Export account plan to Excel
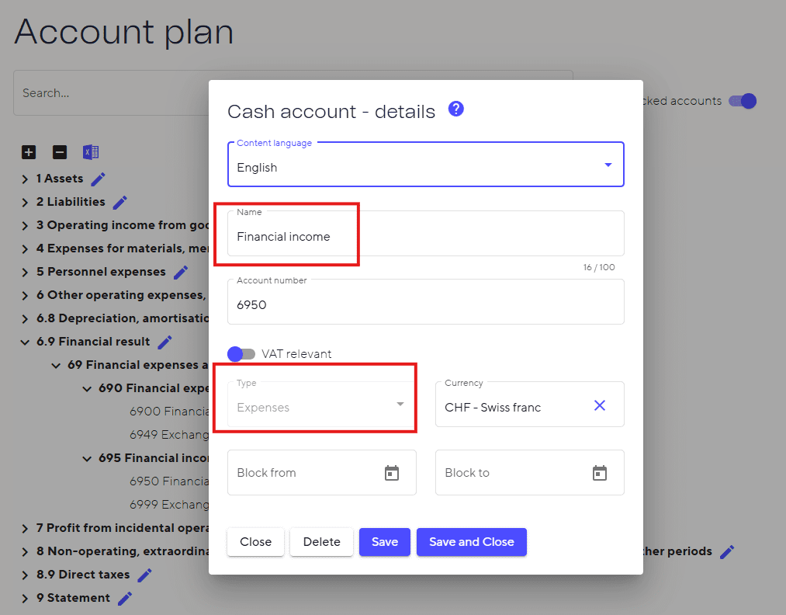This screenshot has height=615, width=786. [x=91, y=152]
